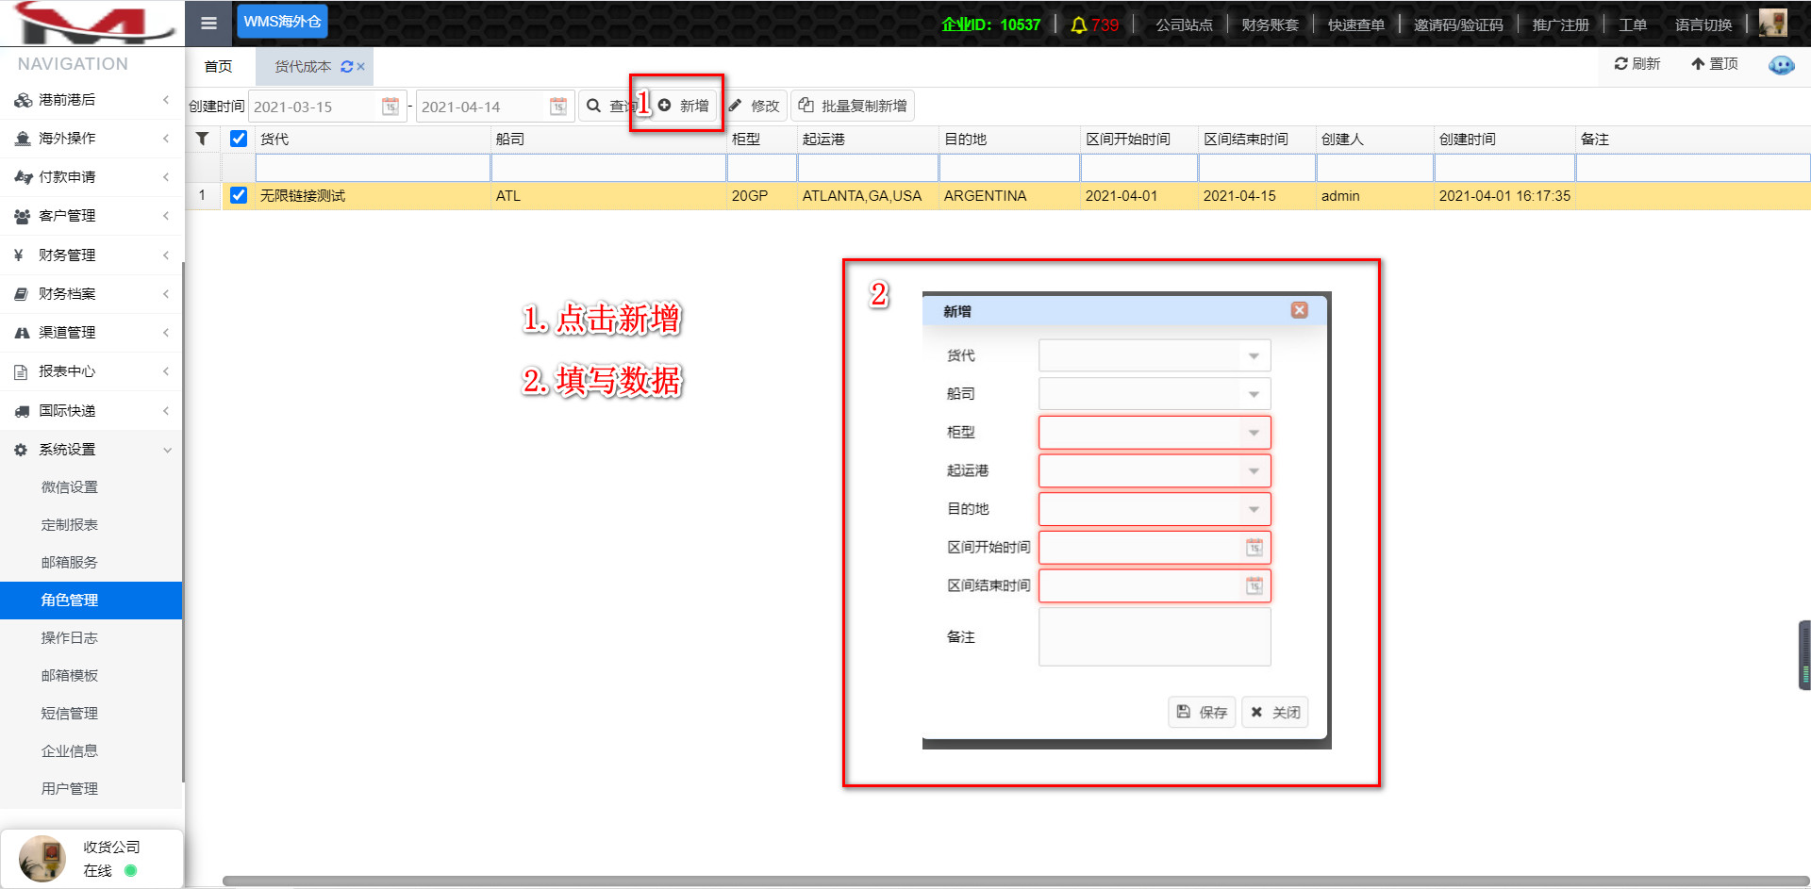
Task: Click the 财务管理 yen icon
Action: (x=19, y=255)
